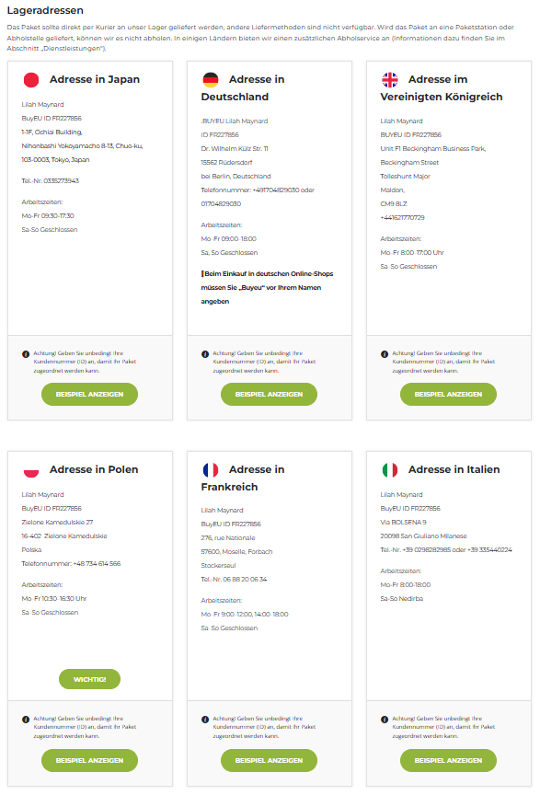Show example for the Japan address

[90, 394]
